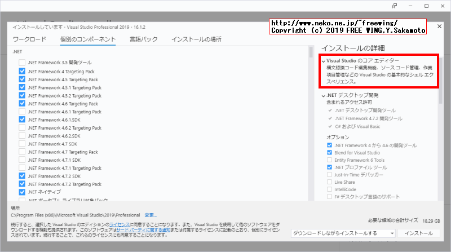451x252 pixels.
Task: Close the installer dialog with the X
Action: pos(439,26)
